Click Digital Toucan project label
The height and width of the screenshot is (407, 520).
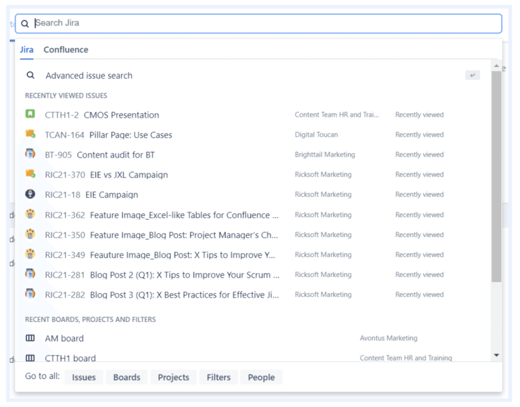tap(316, 134)
